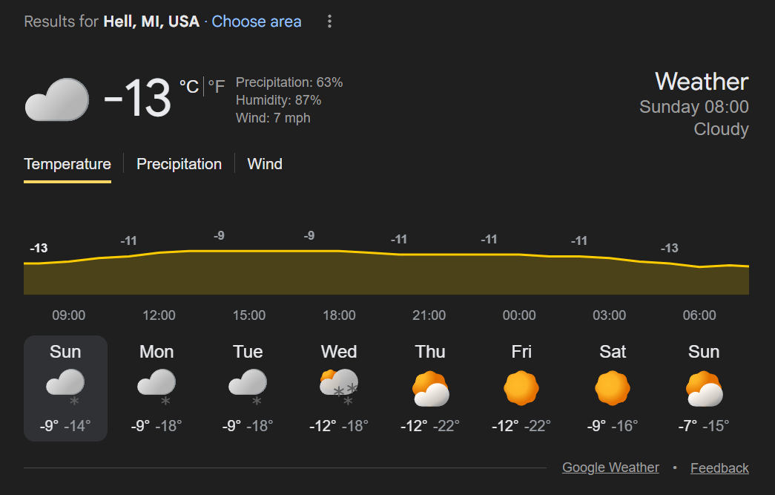Select Monday's snow cloud forecast icon
The width and height of the screenshot is (775, 495).
pos(156,385)
